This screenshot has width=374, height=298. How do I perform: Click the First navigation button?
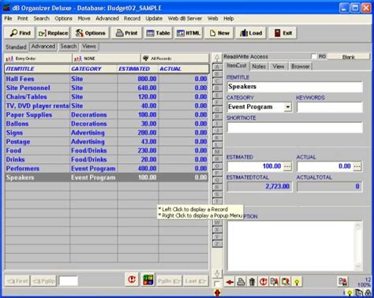click(x=17, y=281)
